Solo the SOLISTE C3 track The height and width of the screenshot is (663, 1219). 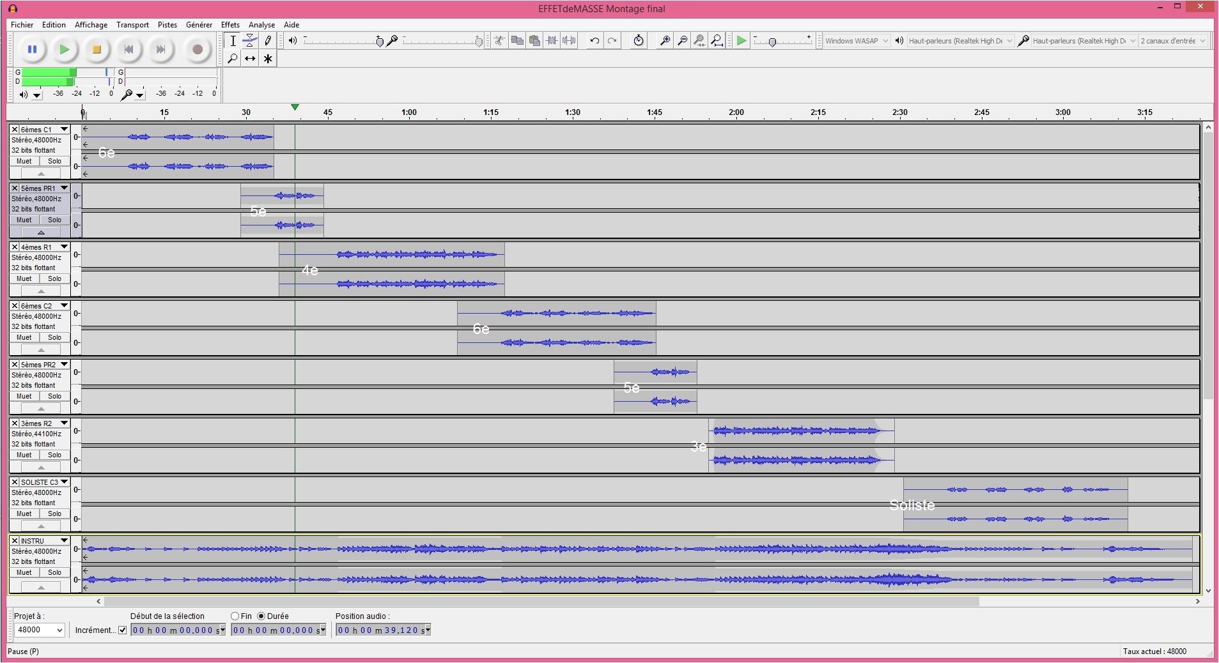pyautogui.click(x=55, y=514)
